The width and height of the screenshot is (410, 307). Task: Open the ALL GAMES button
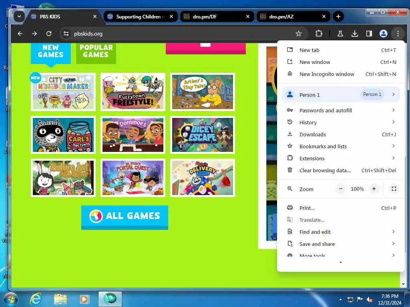pos(125,217)
